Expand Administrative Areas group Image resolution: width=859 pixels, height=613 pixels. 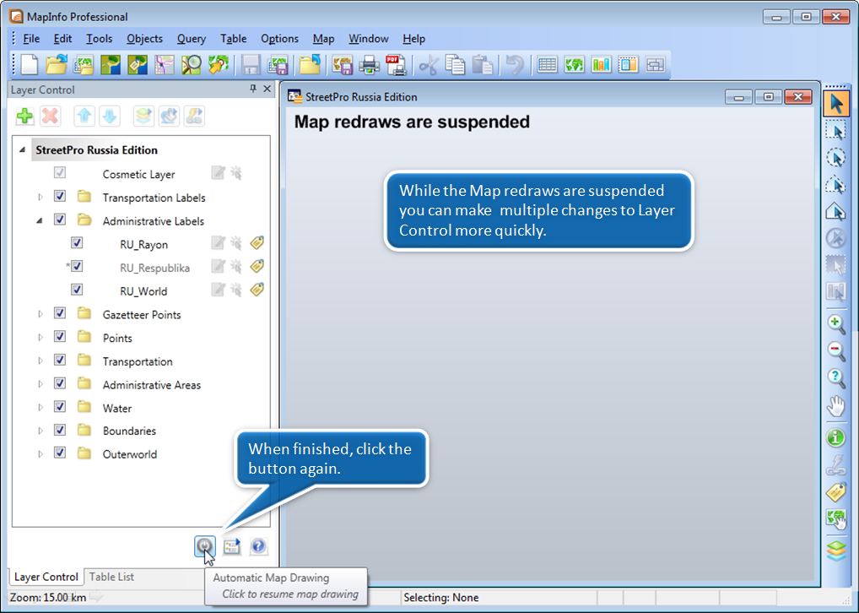tap(40, 384)
